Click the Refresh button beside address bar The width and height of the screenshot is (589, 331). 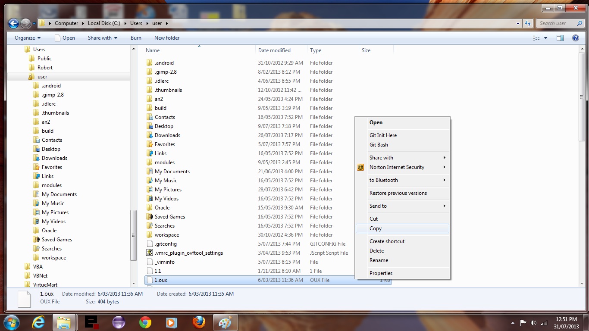pos(528,23)
